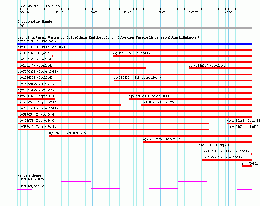This screenshot has width=260, height=206.
Task: Click the red bar under dgv4313n100
Action: point(198,142)
